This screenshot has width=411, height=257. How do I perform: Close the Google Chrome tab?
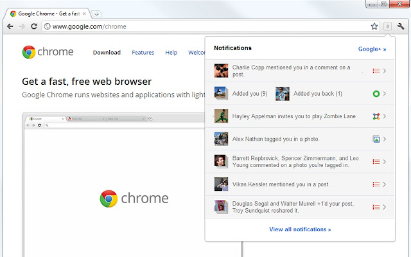coord(84,13)
